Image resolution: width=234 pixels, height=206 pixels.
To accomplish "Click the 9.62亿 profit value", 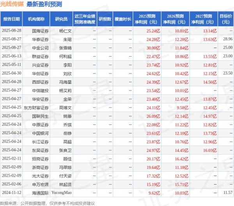I will (154, 193).
